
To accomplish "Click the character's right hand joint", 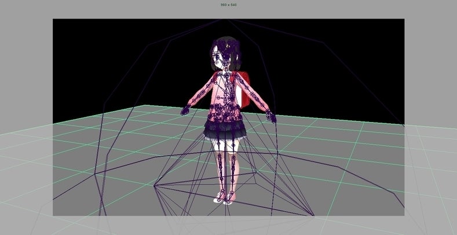I will click(x=271, y=116).
